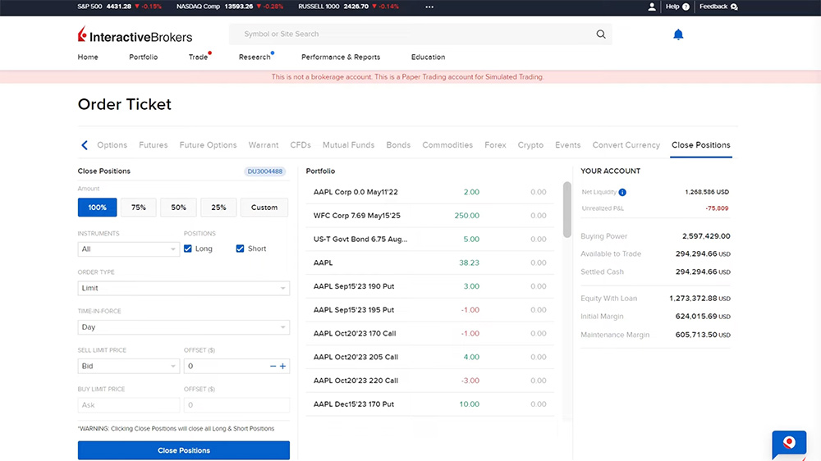
Task: Open Performance & Reports menu
Action: click(341, 57)
